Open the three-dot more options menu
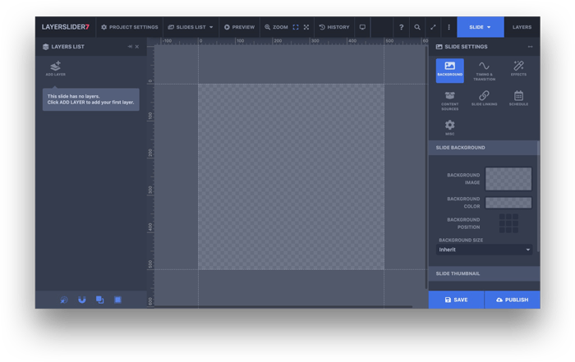The height and width of the screenshot is (362, 575). pos(448,27)
